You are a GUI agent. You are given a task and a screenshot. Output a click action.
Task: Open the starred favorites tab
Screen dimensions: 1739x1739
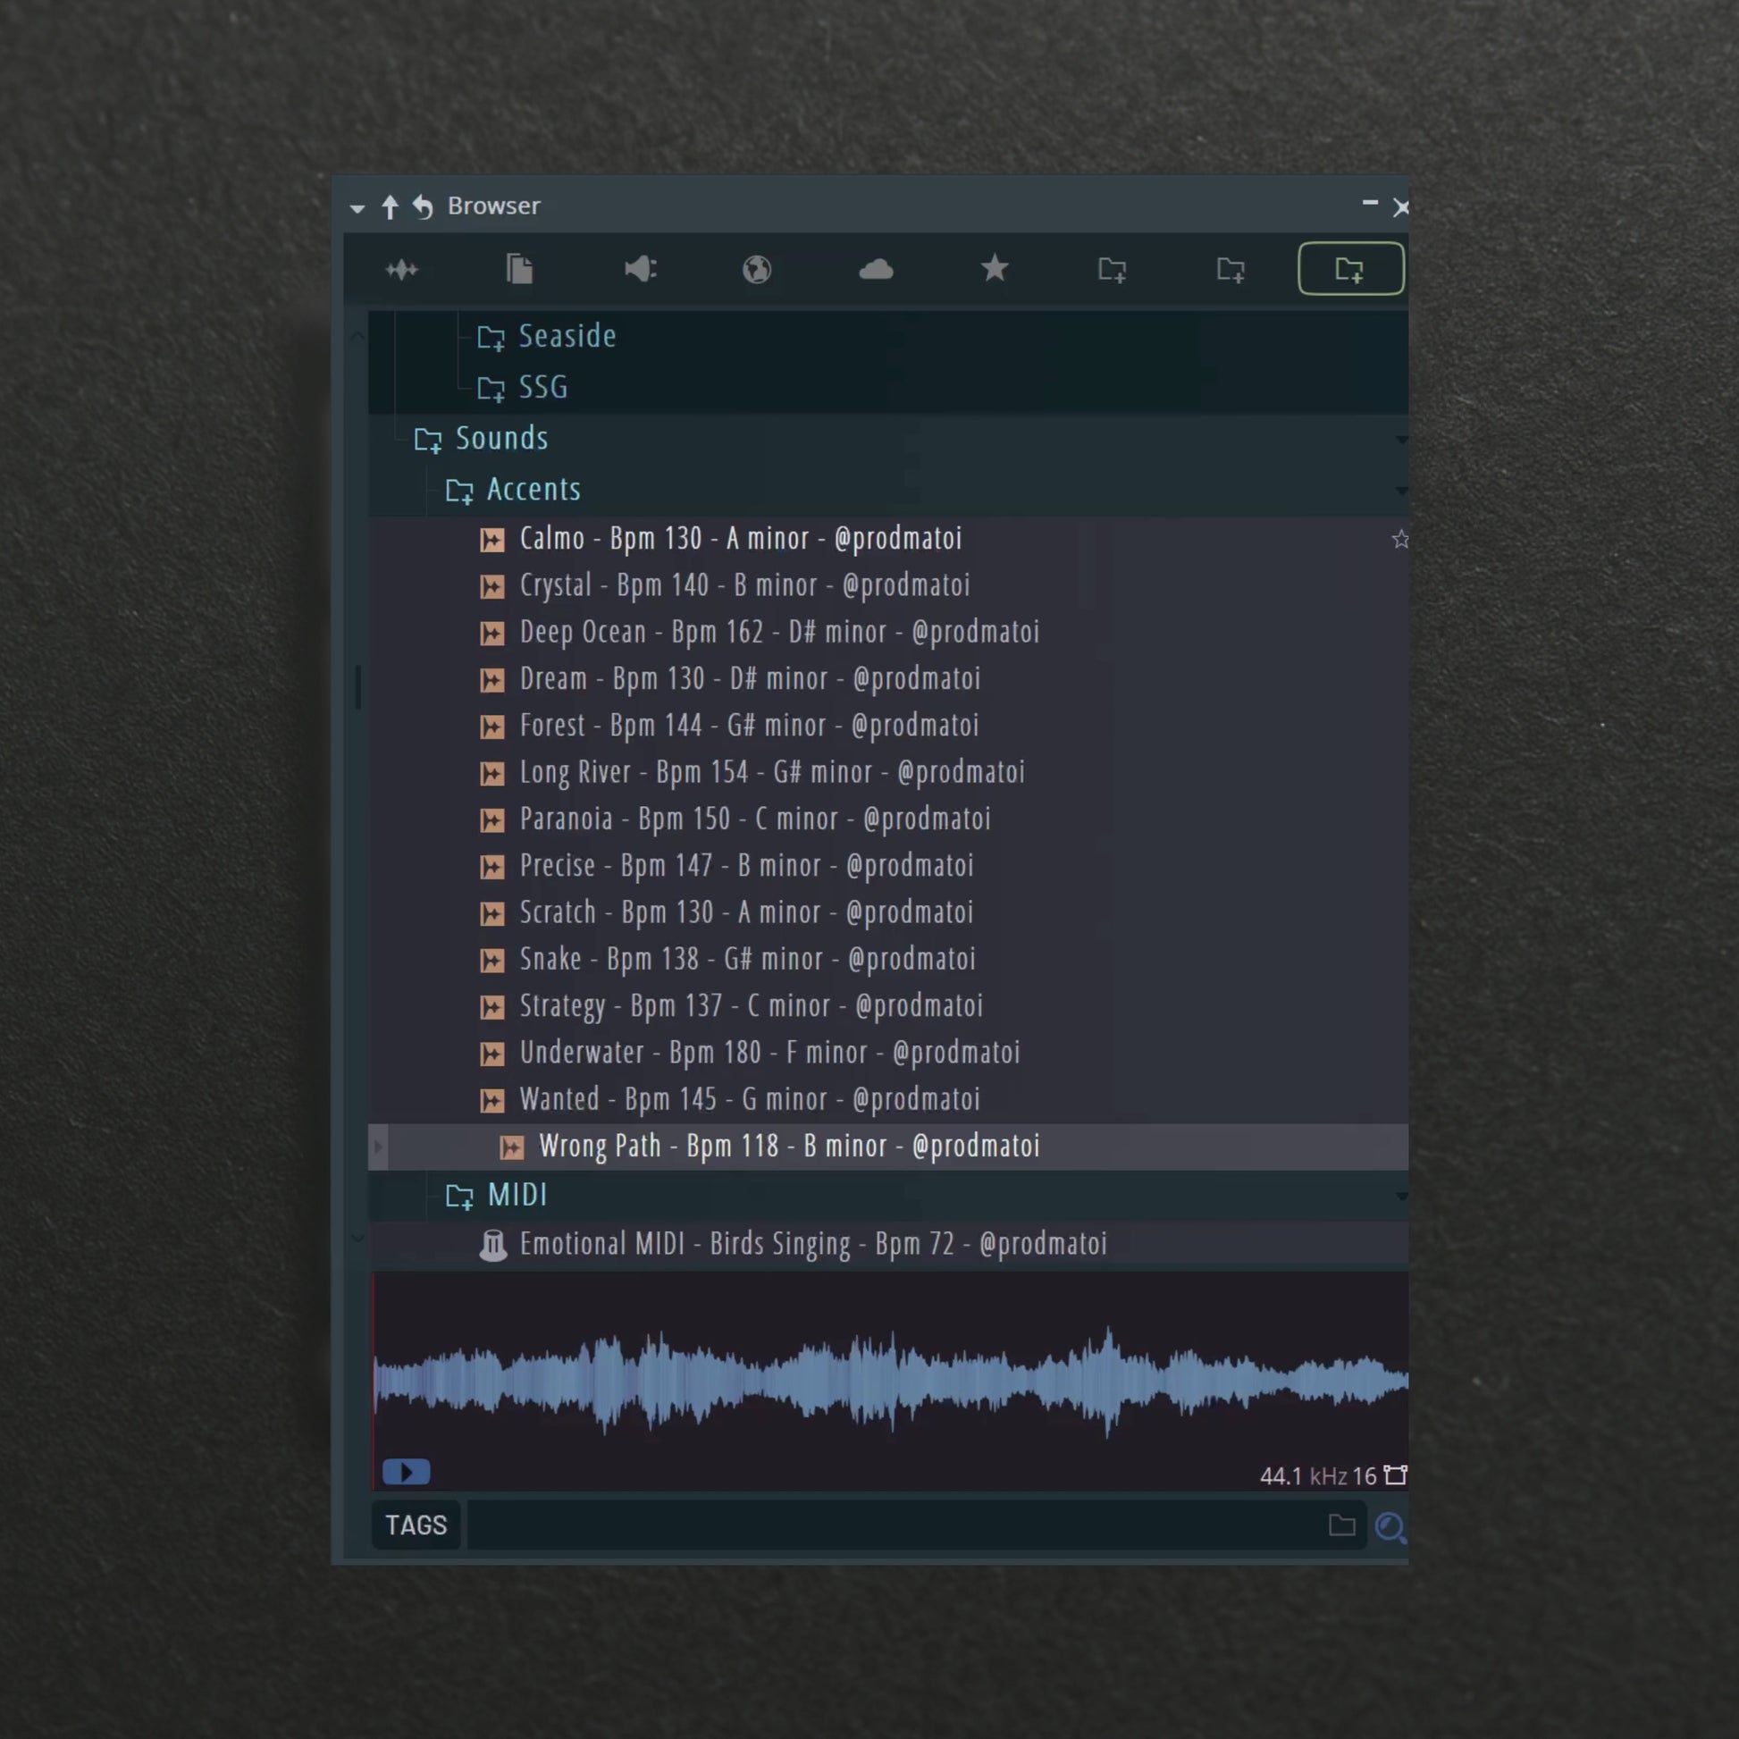995,268
